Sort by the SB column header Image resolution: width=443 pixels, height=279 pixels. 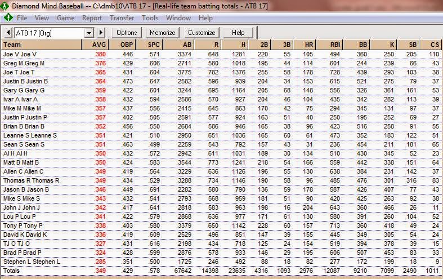coord(408,45)
